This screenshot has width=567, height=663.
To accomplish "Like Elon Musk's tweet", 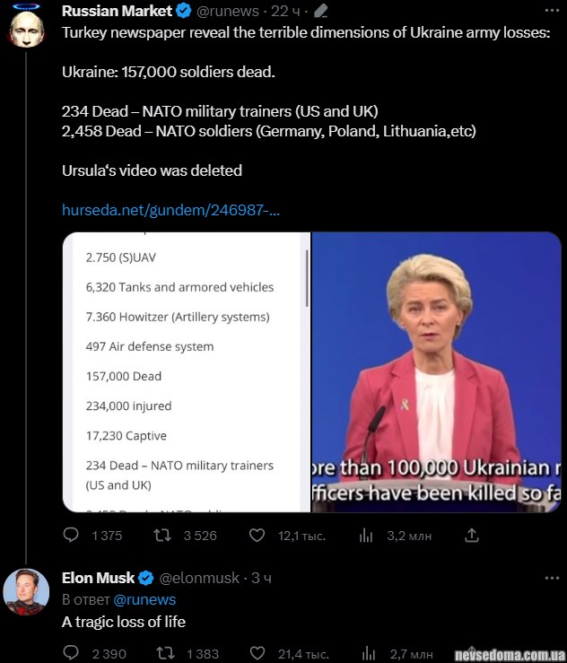I will (x=257, y=653).
